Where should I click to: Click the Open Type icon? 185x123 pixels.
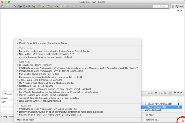coord(48,6)
